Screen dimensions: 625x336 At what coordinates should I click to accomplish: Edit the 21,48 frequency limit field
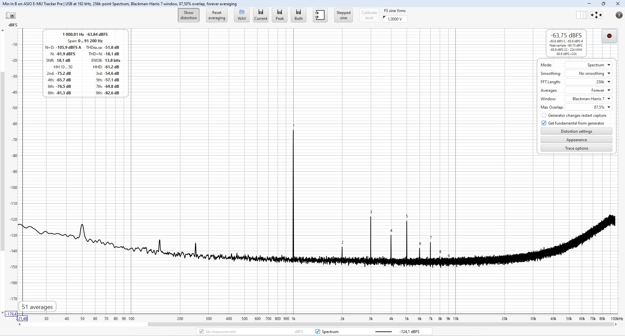pos(22,318)
